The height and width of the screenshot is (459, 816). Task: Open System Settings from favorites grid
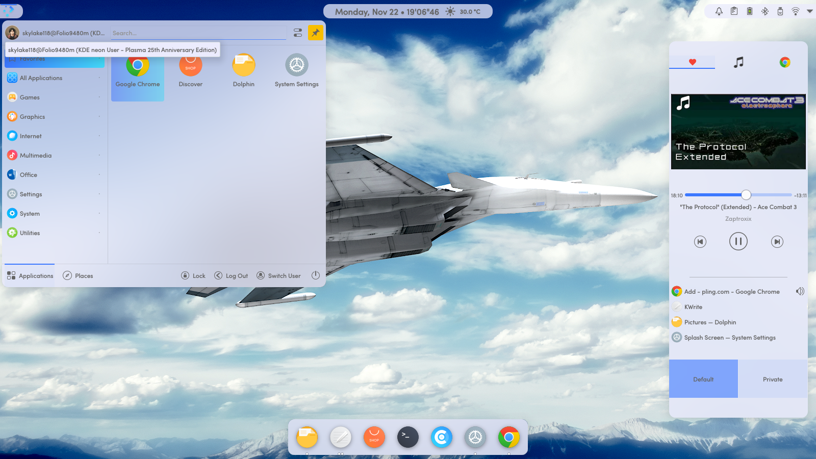(x=297, y=71)
